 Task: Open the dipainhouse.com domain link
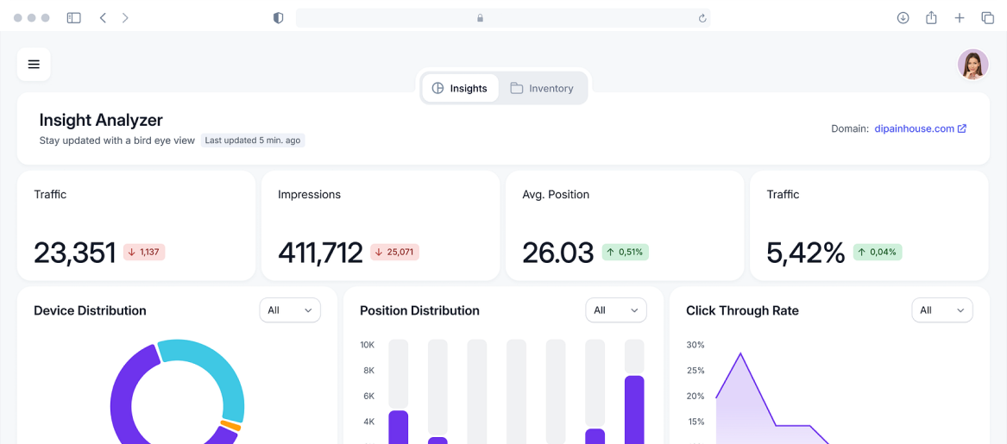tap(920, 128)
